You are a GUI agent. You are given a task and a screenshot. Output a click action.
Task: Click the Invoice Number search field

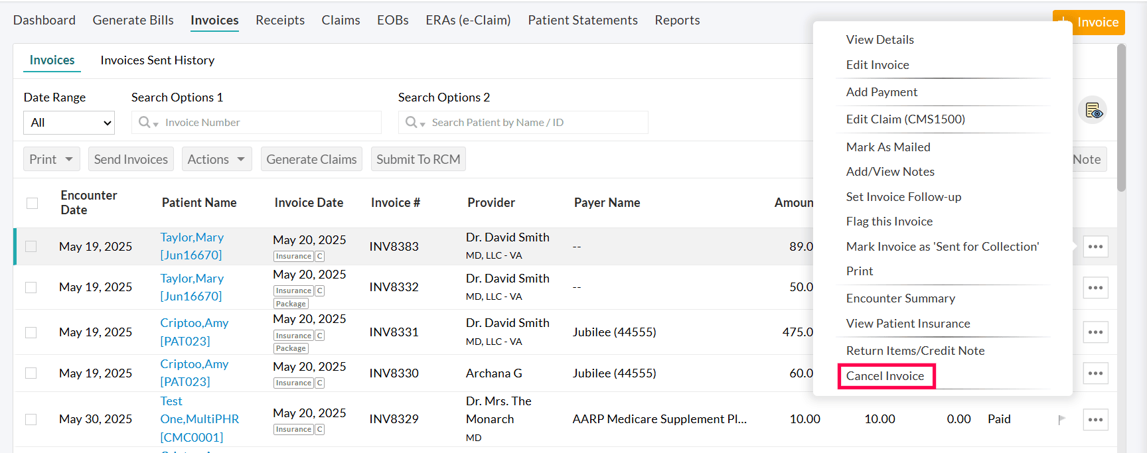266,123
